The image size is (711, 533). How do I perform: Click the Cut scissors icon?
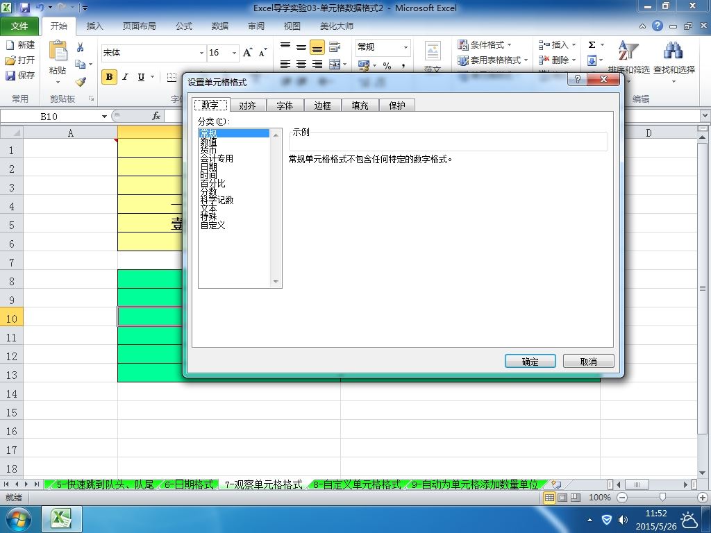81,47
